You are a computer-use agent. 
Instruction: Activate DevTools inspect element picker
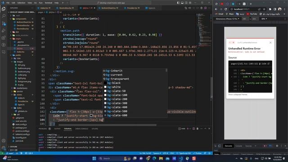pos(216,146)
